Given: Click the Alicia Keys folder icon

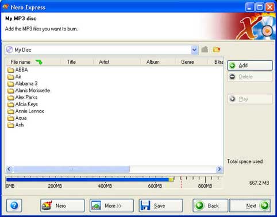Looking at the screenshot, I should [11, 104].
